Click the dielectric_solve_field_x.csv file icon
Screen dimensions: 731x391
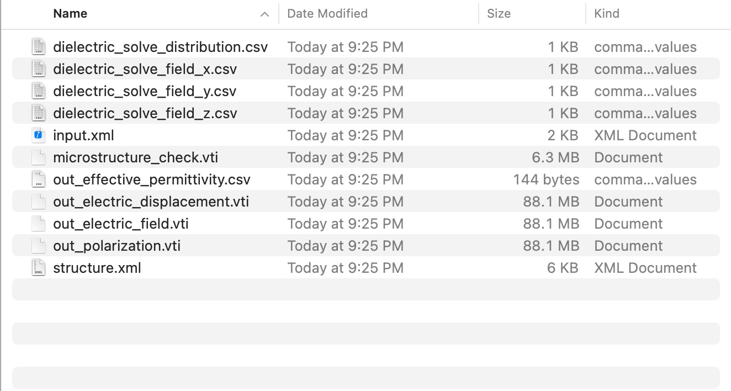(38, 69)
